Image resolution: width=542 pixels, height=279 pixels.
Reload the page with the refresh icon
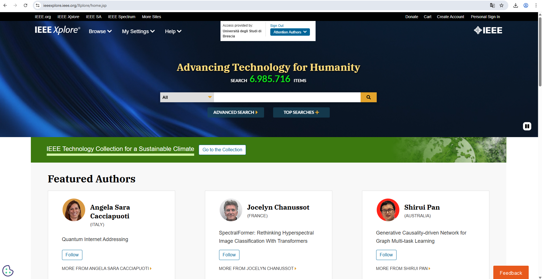pos(25,5)
